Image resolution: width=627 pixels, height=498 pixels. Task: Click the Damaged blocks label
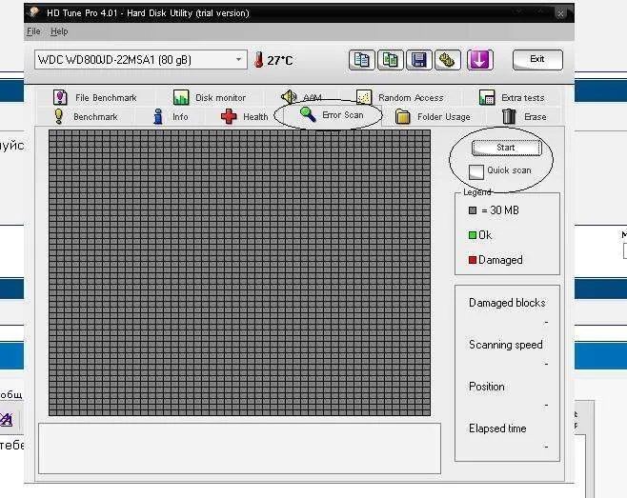pos(507,303)
